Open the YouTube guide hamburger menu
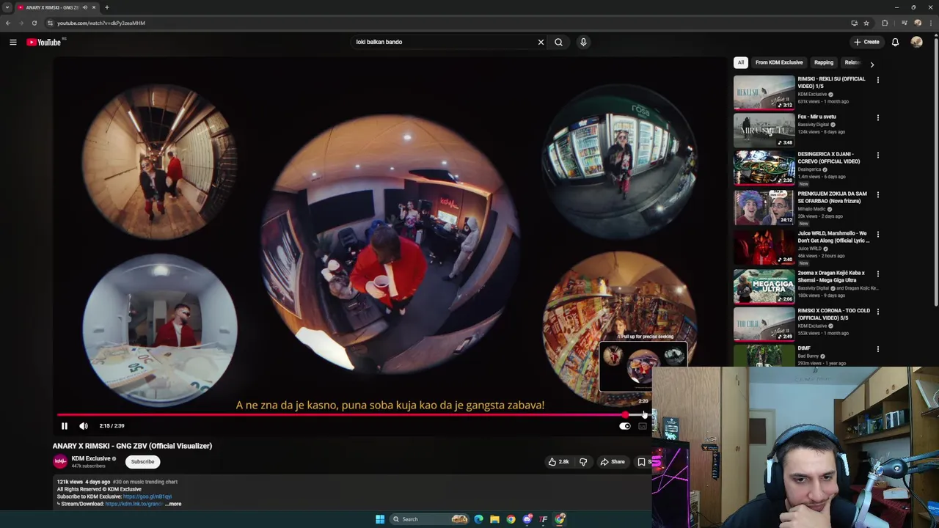This screenshot has width=939, height=528. pos(12,42)
